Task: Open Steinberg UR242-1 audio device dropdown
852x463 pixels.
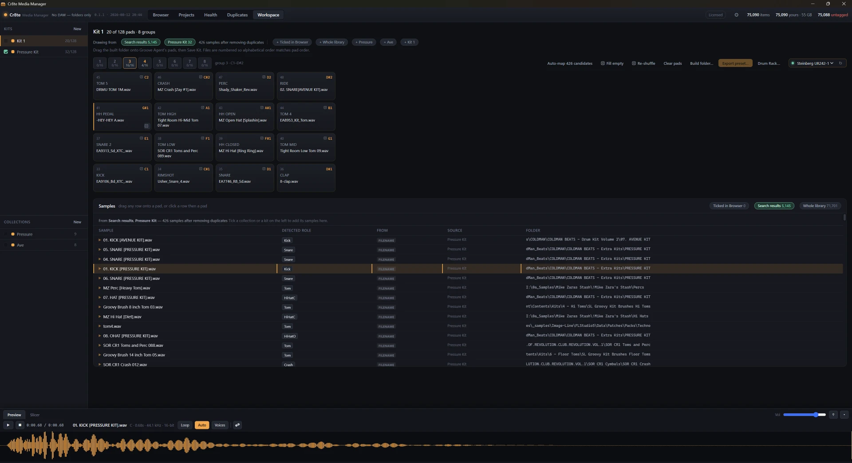Action: [x=814, y=63]
